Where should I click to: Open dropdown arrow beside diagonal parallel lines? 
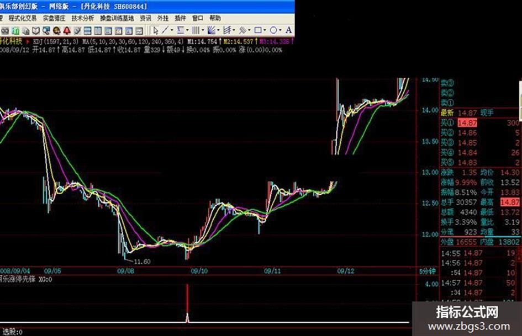(249, 30)
